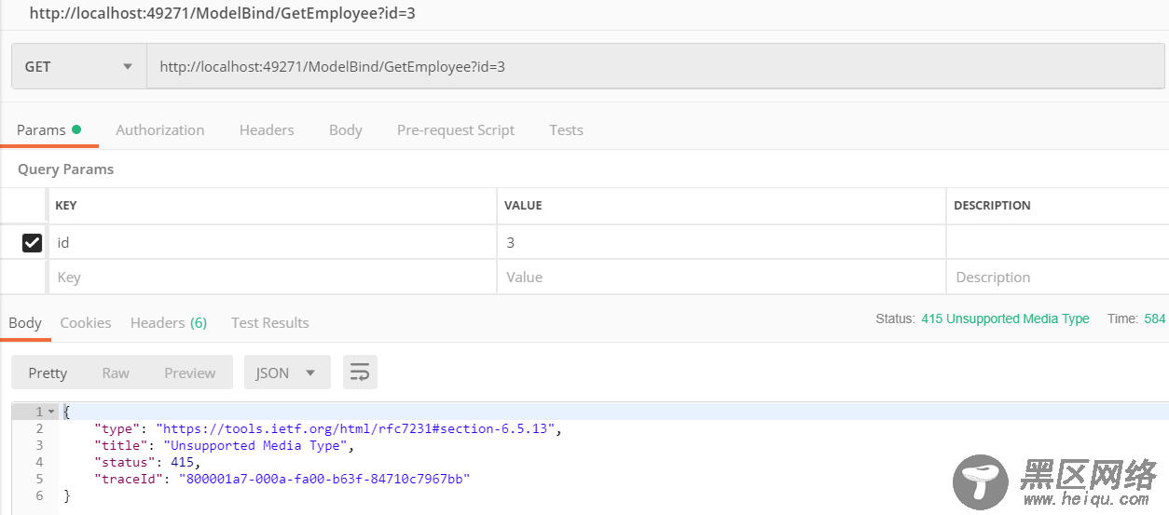The height and width of the screenshot is (515, 1169).
Task: Open the request Headers tab
Action: coord(267,130)
